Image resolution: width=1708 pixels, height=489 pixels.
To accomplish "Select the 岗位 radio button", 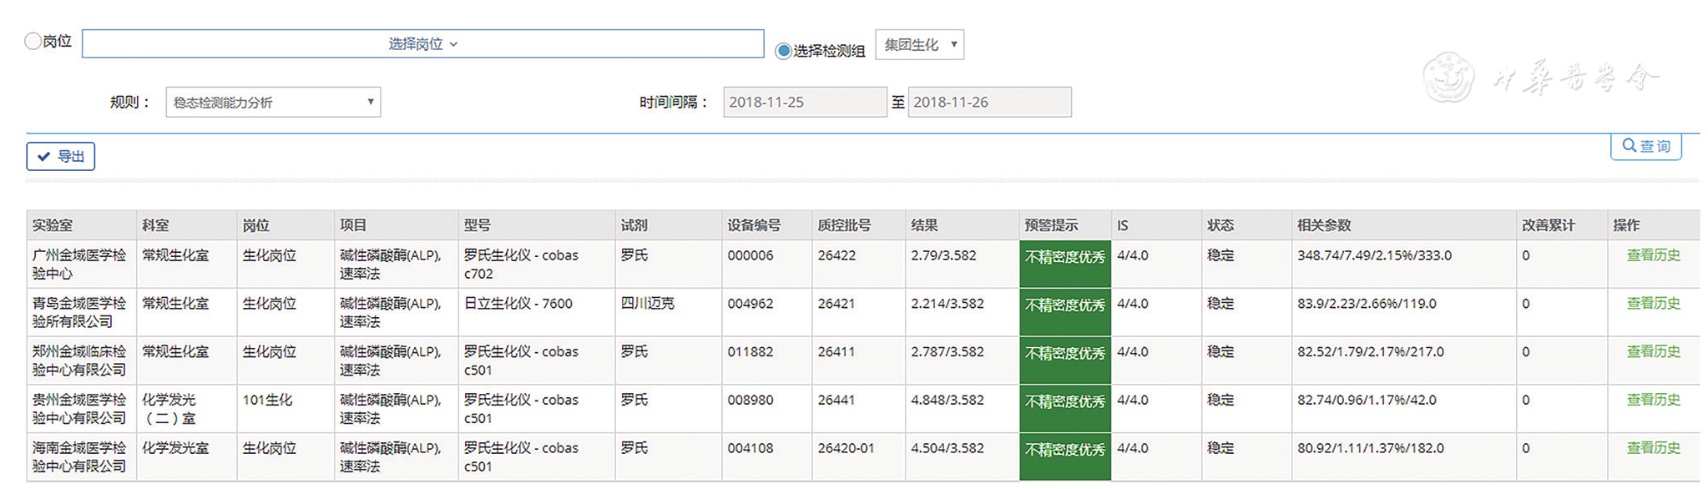I will [x=33, y=41].
